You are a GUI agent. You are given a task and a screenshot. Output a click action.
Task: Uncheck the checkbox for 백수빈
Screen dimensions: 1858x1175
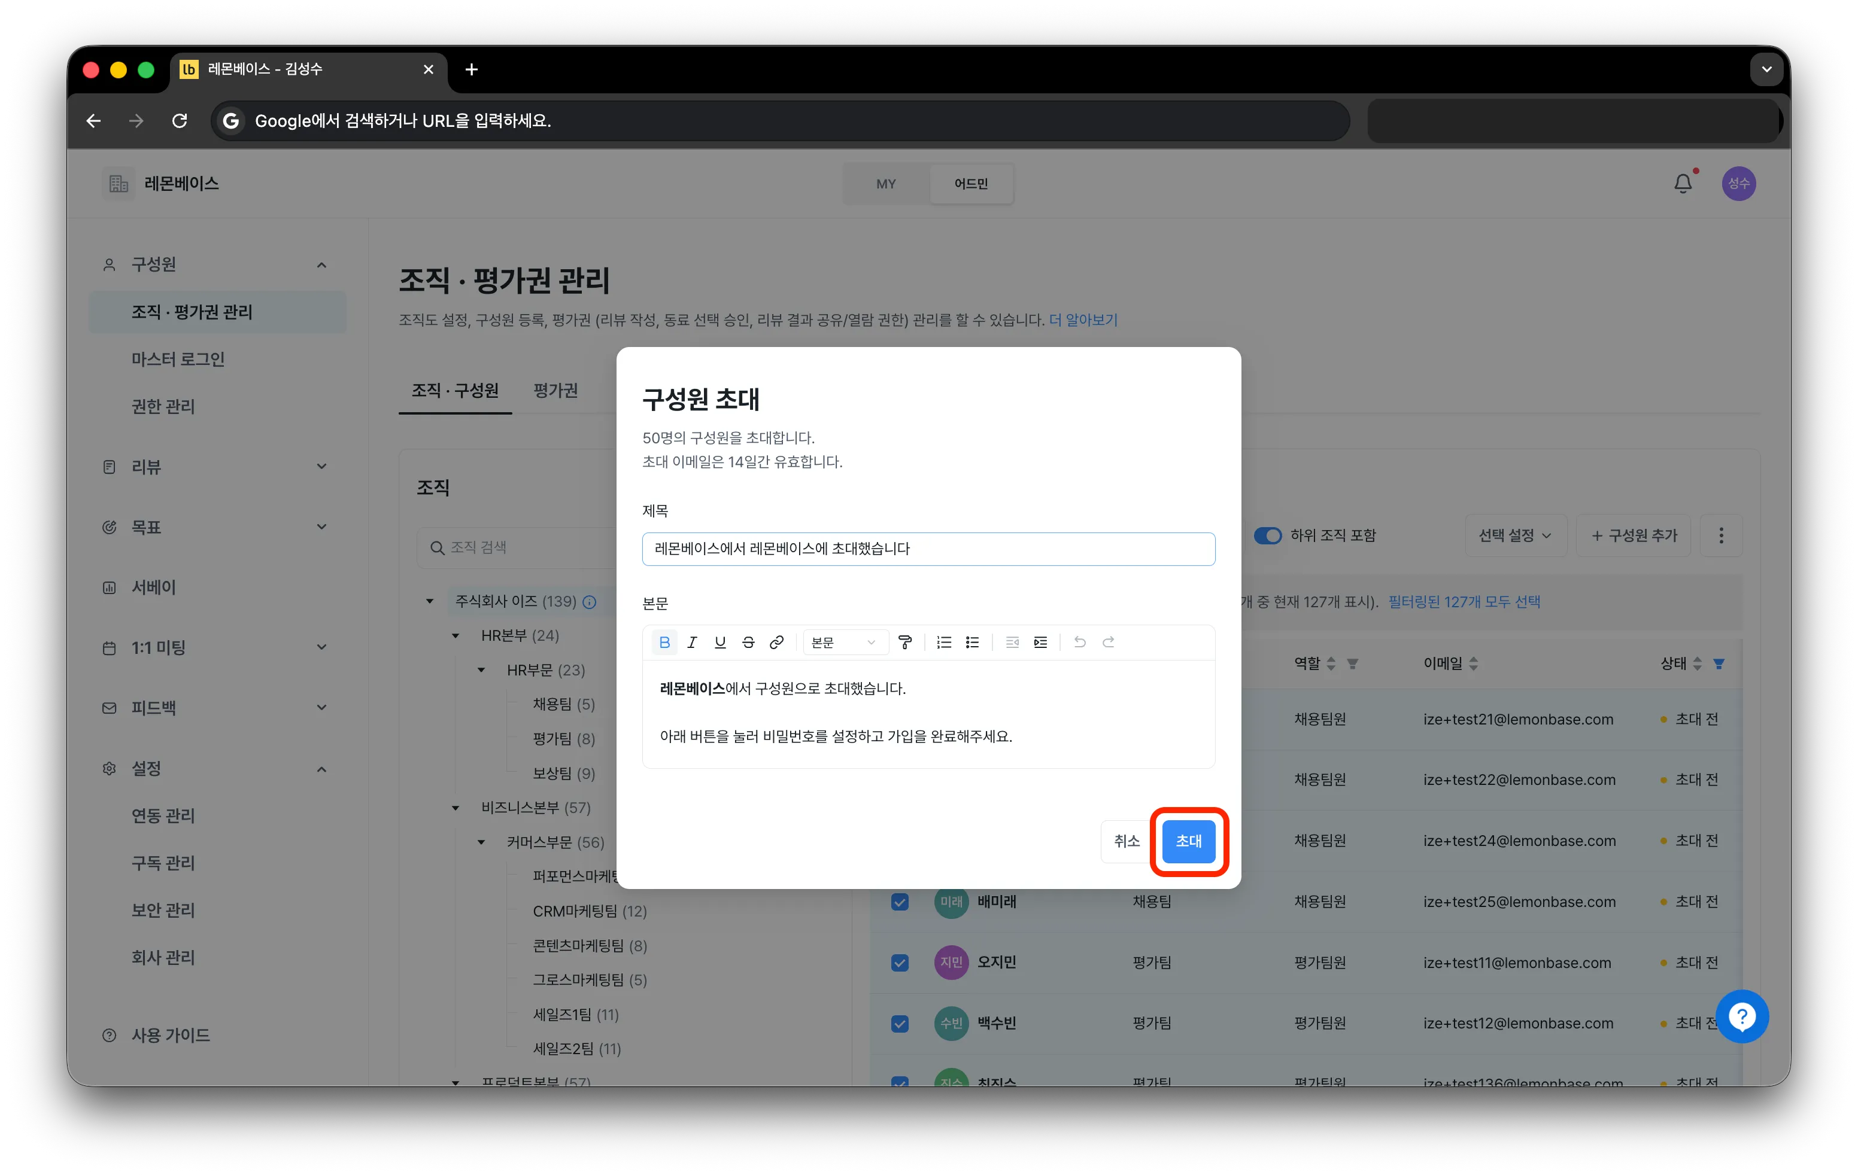pos(900,1023)
